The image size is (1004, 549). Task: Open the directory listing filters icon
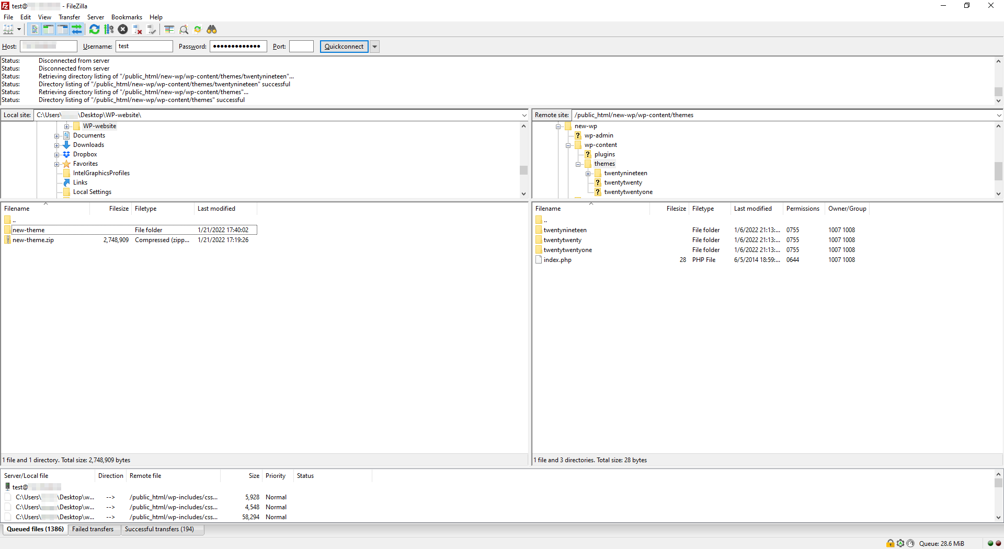(169, 30)
